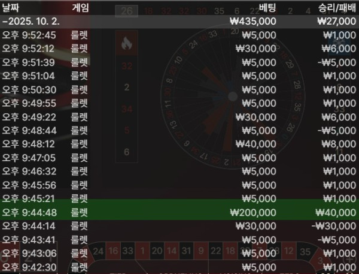The image size is (359, 274).
Task: Click the 날짜 column header
Action: tap(10, 8)
